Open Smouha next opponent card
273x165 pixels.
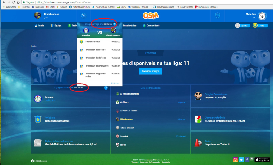pos(70,99)
